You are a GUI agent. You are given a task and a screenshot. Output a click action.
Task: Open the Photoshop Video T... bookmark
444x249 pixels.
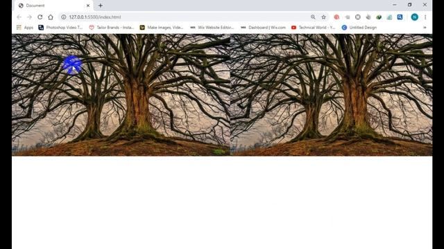point(60,28)
